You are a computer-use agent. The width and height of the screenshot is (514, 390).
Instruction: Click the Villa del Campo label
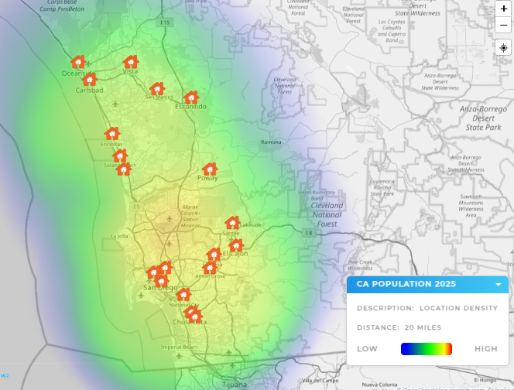[x=320, y=381]
